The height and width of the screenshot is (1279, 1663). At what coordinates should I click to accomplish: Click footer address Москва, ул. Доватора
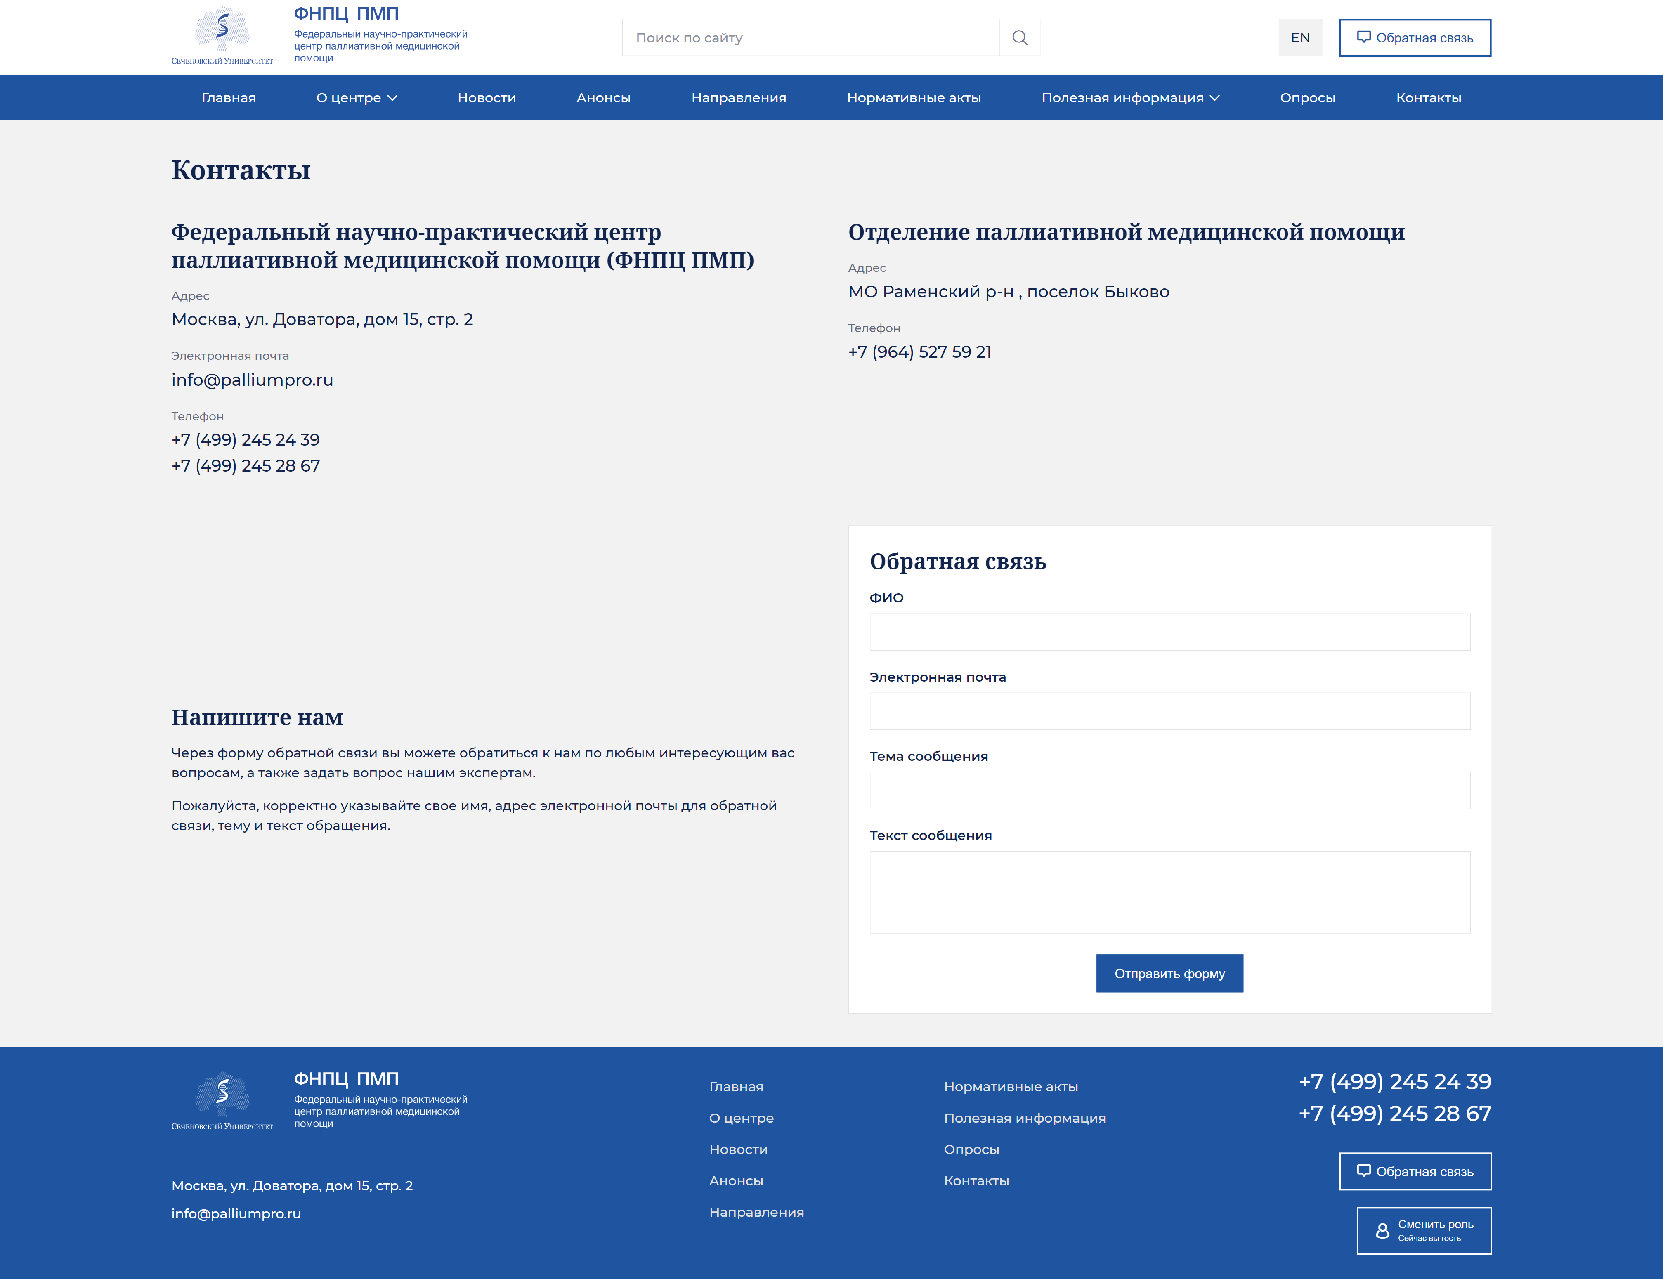(292, 1185)
